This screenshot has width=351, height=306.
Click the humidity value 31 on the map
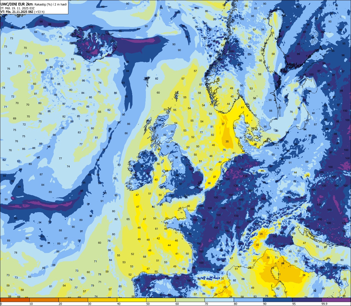pyautogui.click(x=279, y=274)
